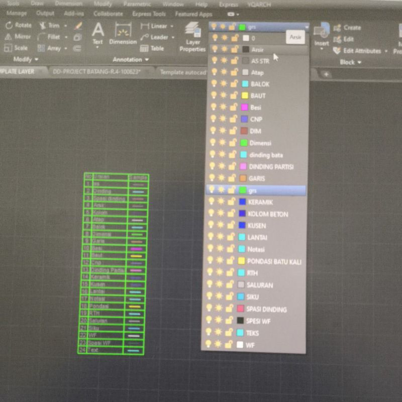402x402 pixels.
Task: Switch to DD-PROJECT BATANG drawing tab
Action: click(96, 72)
